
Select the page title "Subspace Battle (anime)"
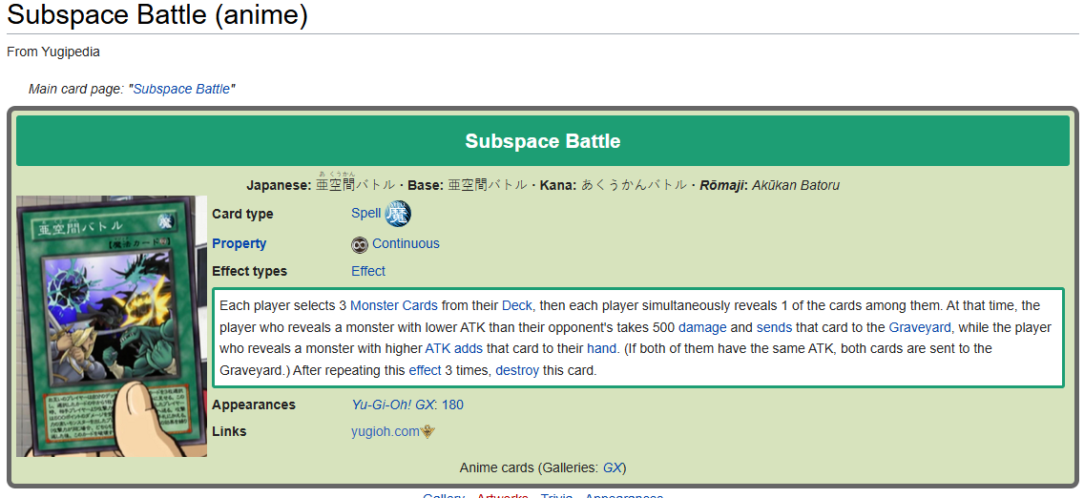(x=157, y=14)
